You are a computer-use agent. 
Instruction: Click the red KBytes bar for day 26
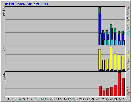pos(104,93)
